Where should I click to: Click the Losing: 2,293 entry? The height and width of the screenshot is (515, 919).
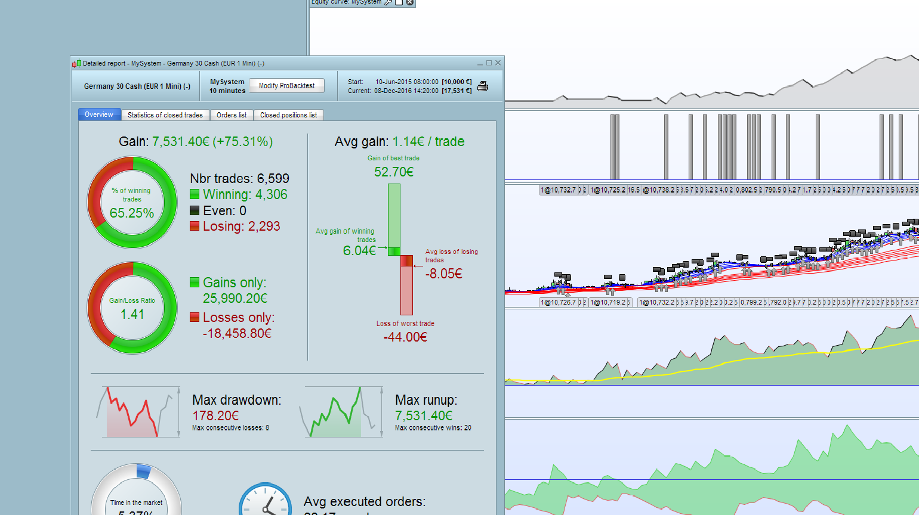pyautogui.click(x=242, y=227)
